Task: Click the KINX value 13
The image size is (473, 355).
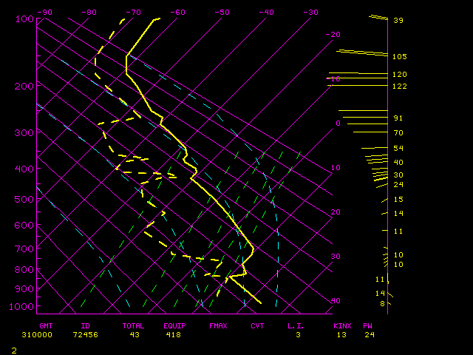Action: [x=341, y=335]
